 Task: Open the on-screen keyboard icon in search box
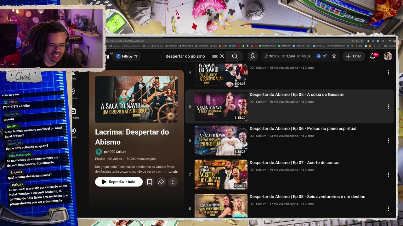215,56
